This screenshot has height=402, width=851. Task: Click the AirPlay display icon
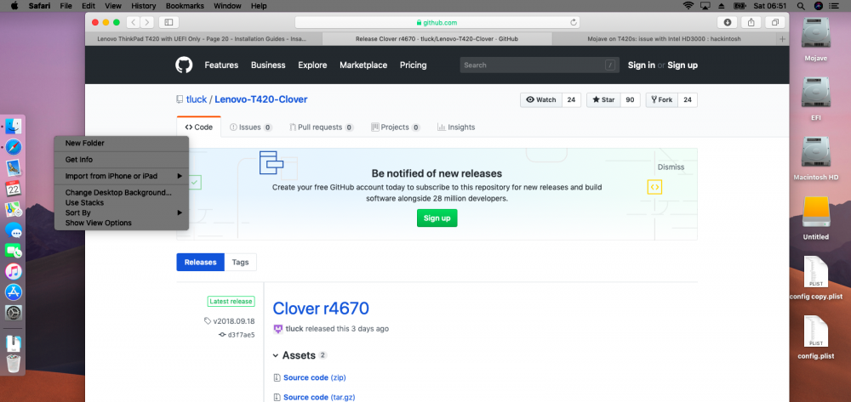tap(705, 6)
